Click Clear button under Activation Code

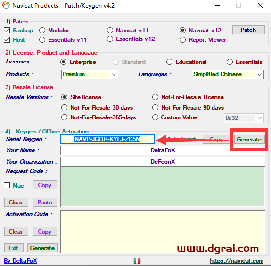[16, 232]
